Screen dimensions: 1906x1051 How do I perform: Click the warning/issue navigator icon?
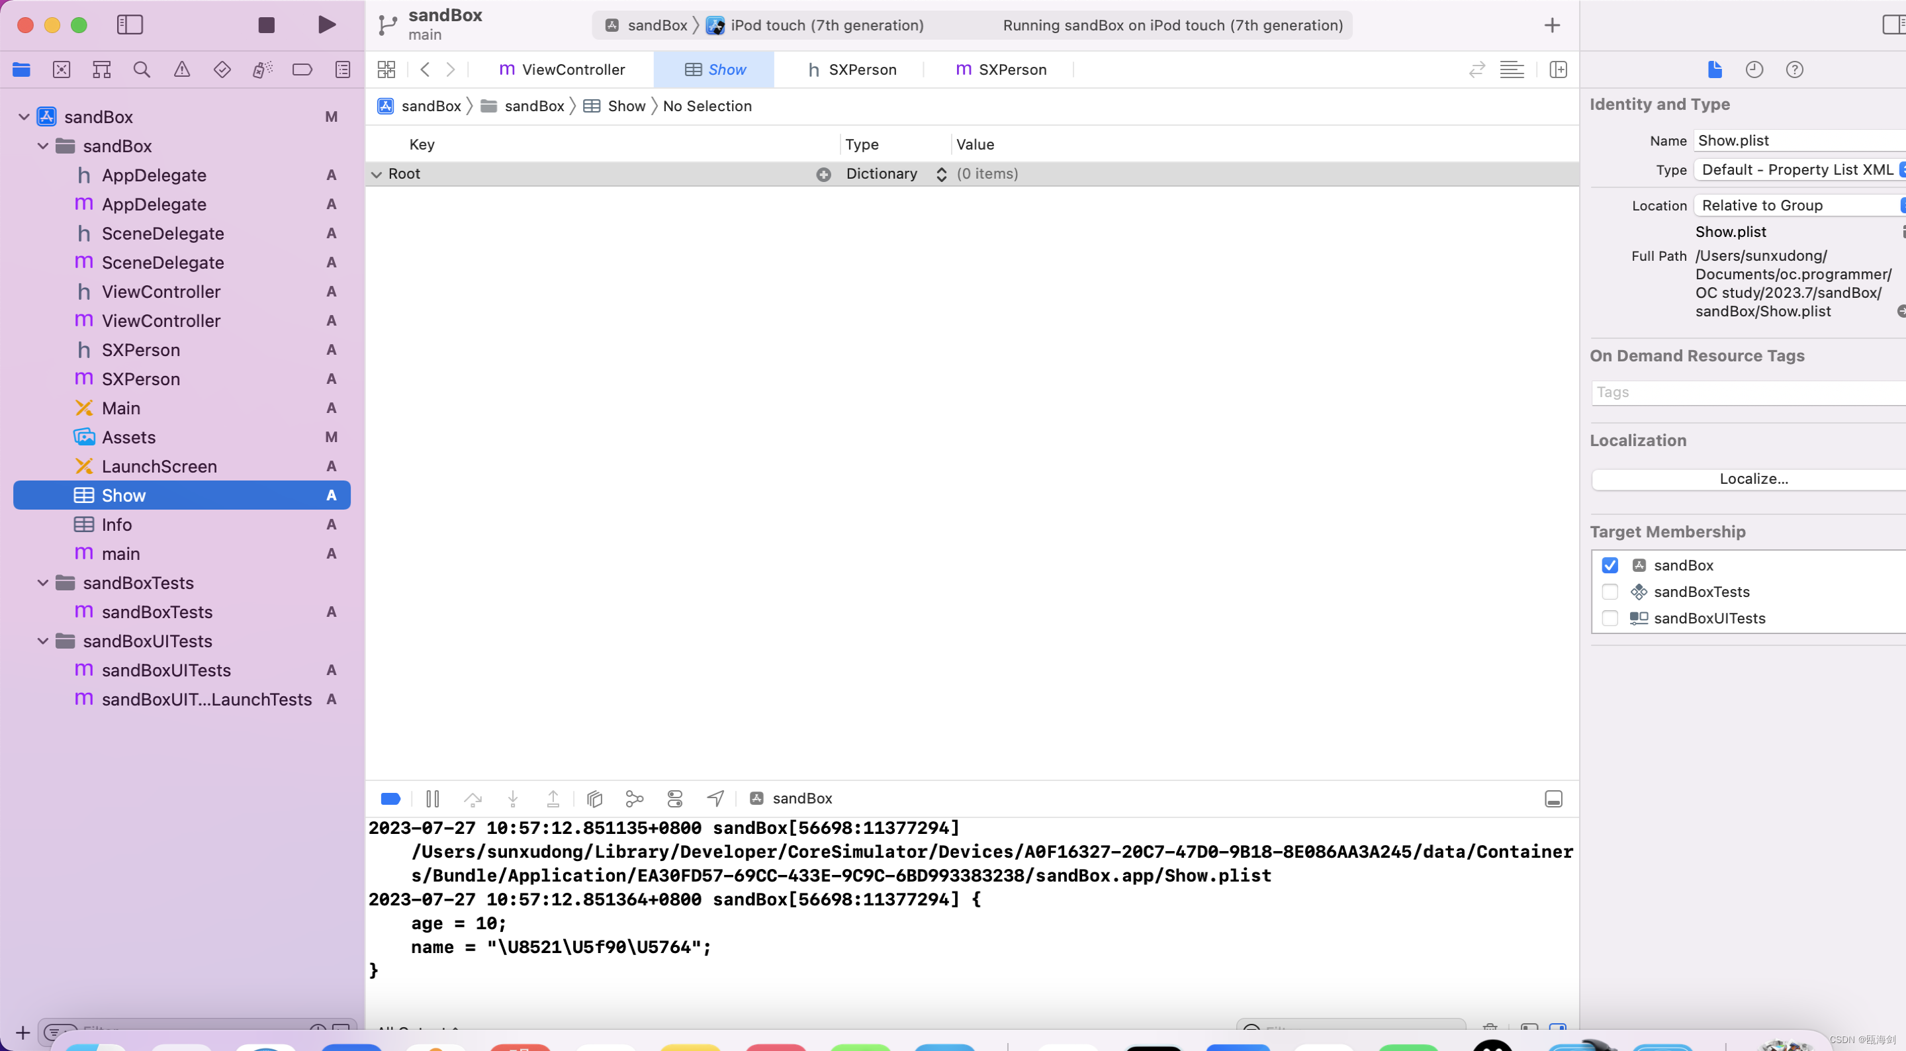pos(181,69)
